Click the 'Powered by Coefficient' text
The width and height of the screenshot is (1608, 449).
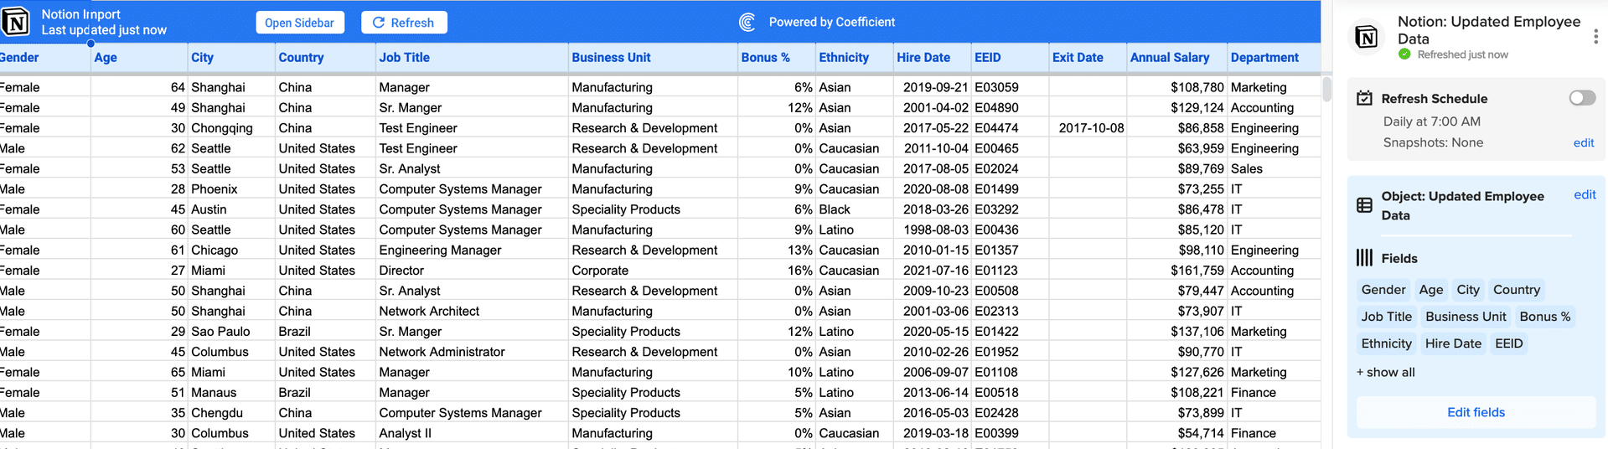pyautogui.click(x=832, y=23)
